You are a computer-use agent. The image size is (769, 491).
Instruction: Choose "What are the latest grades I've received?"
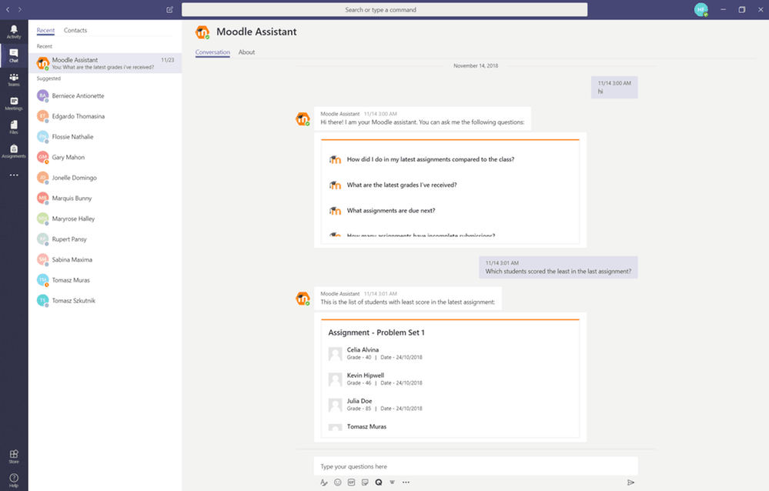pos(401,185)
